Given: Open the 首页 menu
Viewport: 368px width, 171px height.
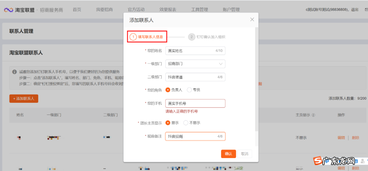Looking at the screenshot, I should tap(77, 10).
